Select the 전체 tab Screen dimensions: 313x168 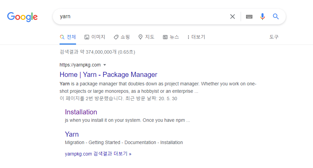pyautogui.click(x=68, y=37)
